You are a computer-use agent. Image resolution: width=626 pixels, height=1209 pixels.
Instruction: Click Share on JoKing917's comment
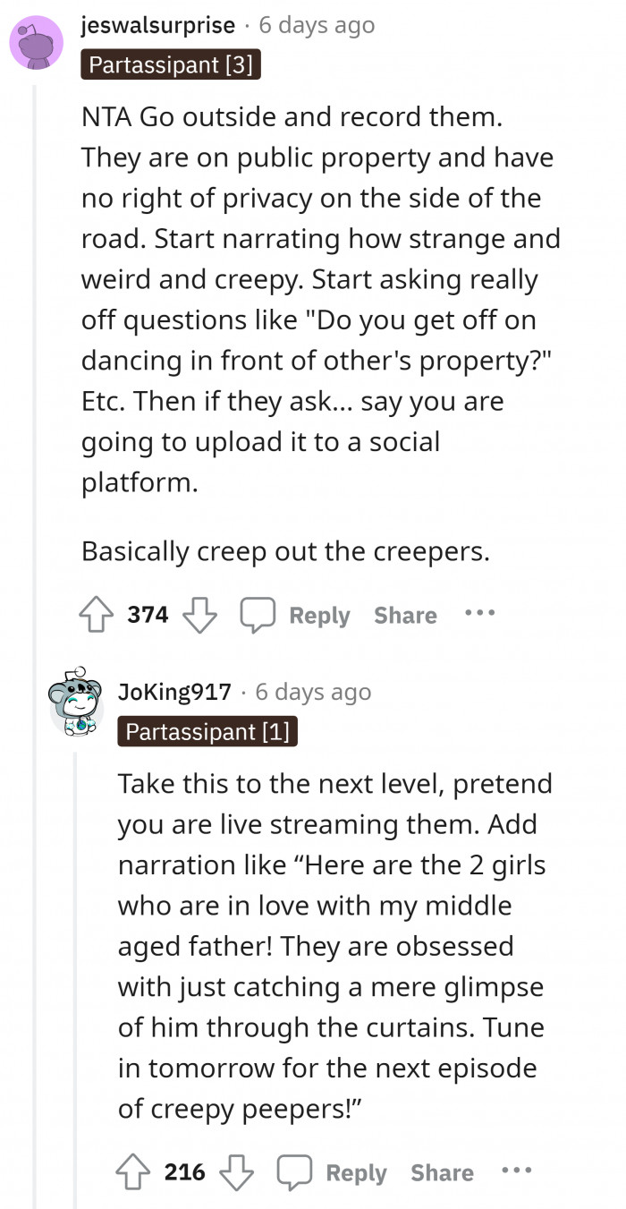[x=442, y=1171]
